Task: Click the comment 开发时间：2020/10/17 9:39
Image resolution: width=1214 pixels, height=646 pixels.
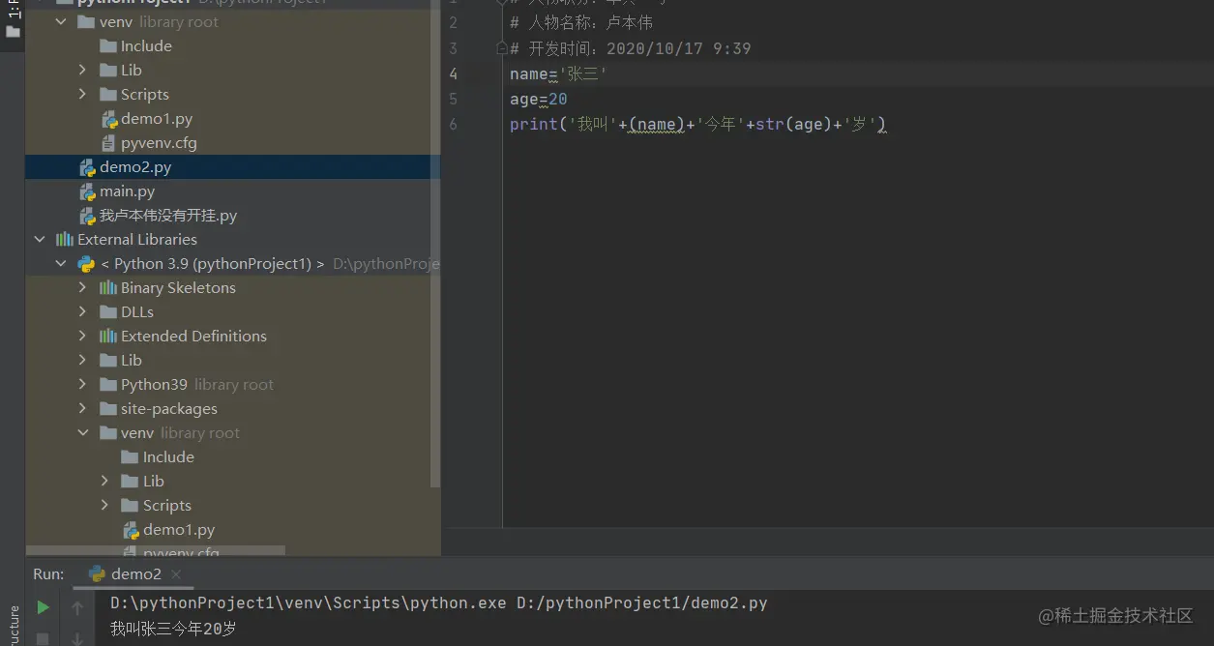Action: coord(631,48)
